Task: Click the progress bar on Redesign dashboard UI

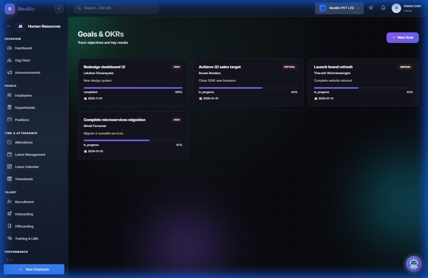Action: tap(133, 88)
